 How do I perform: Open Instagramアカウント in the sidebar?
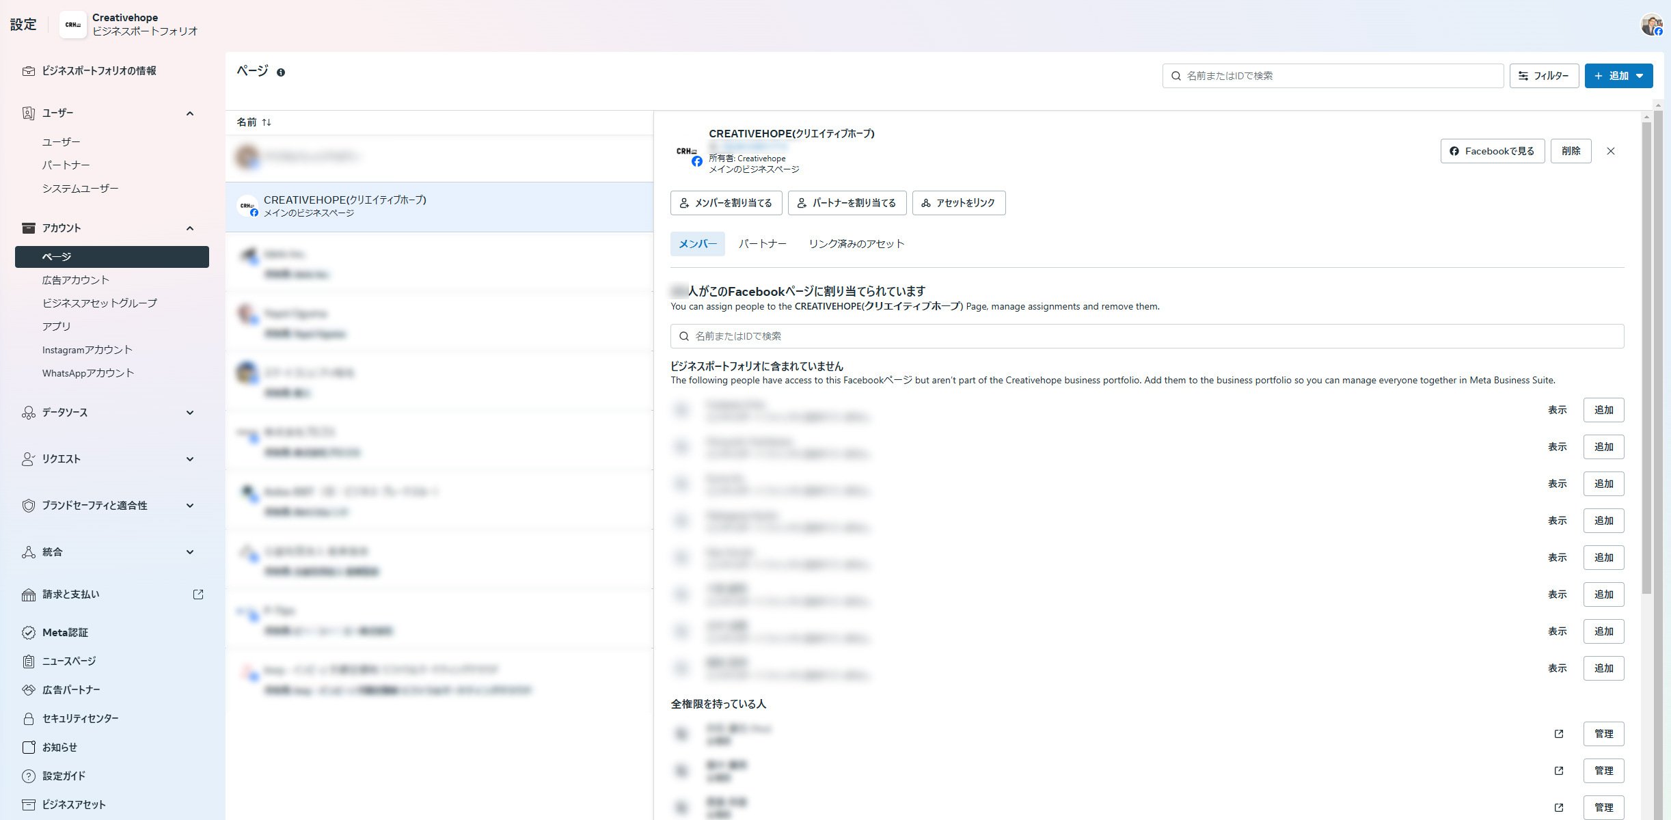point(87,350)
